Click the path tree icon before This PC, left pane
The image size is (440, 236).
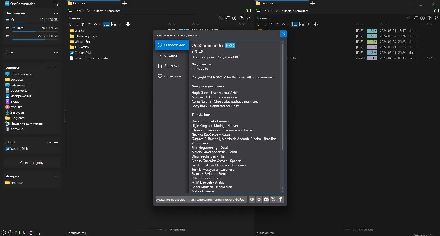click(70, 10)
